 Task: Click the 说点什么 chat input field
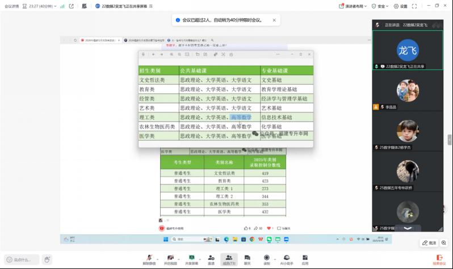coord(22,259)
